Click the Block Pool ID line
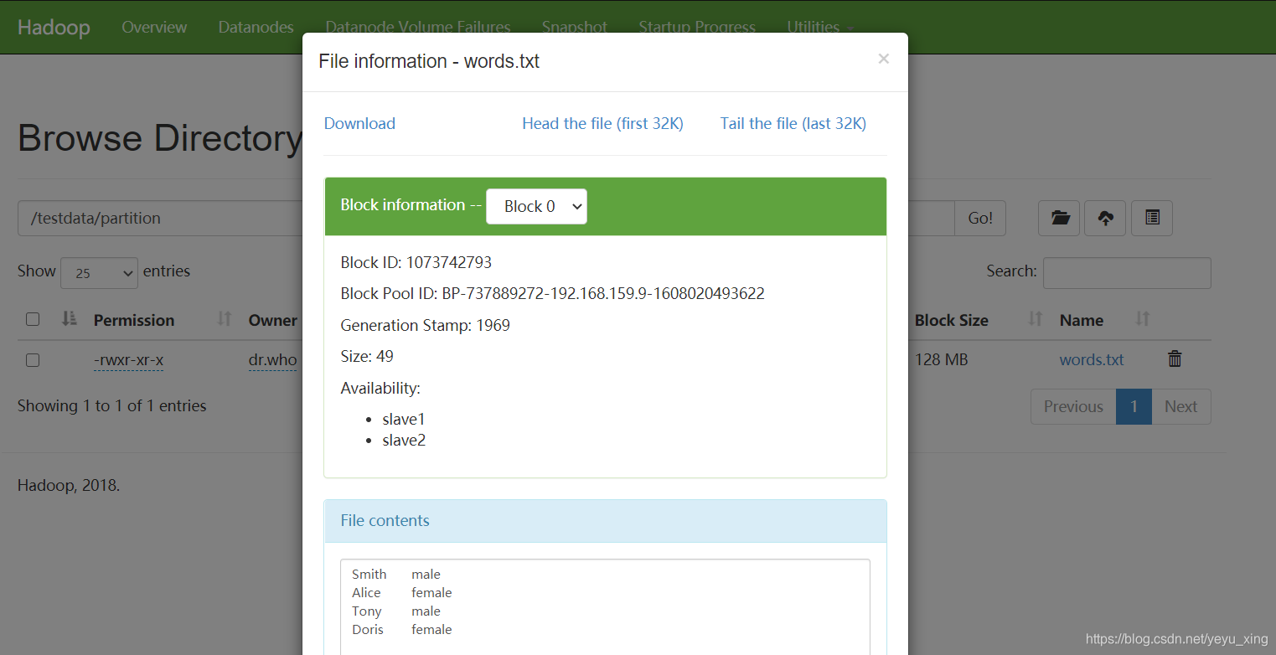This screenshot has width=1276, height=655. tap(552, 293)
